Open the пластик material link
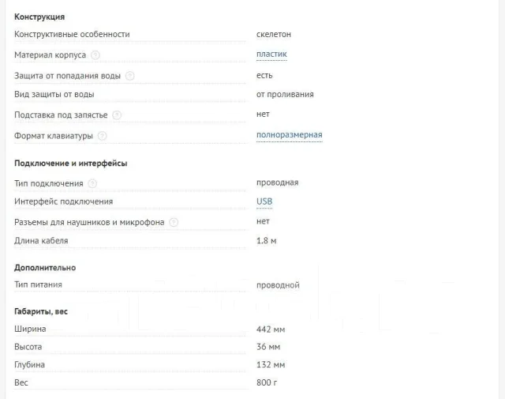This screenshot has width=505, height=399. tap(271, 55)
